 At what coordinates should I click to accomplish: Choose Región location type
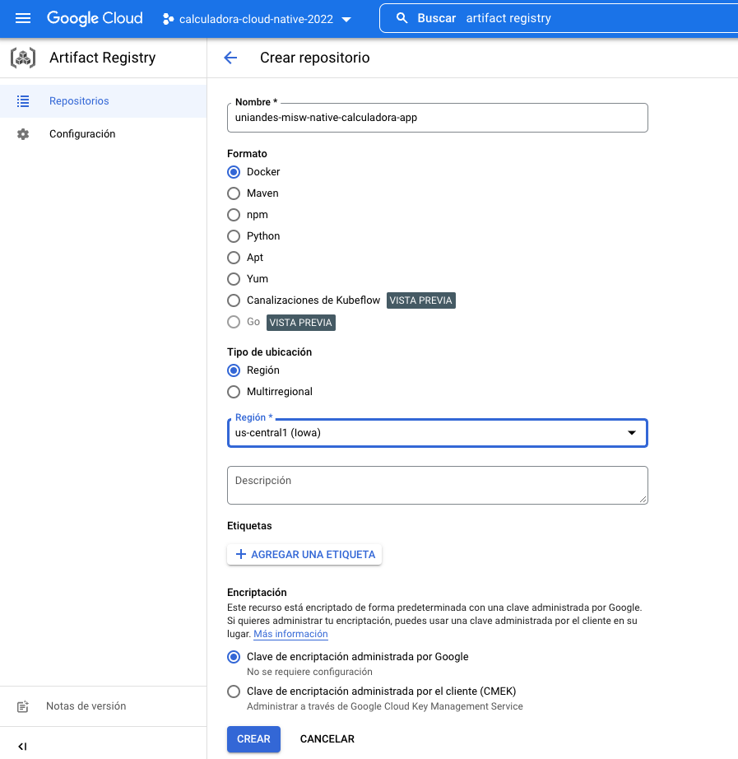234,370
